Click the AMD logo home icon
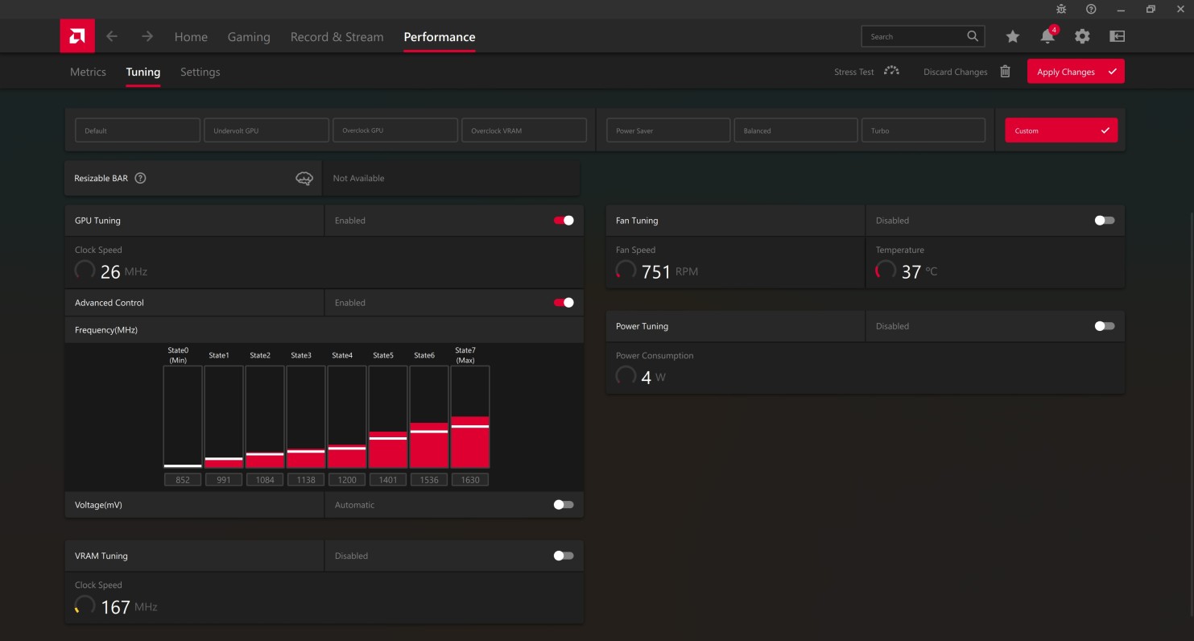 [77, 36]
